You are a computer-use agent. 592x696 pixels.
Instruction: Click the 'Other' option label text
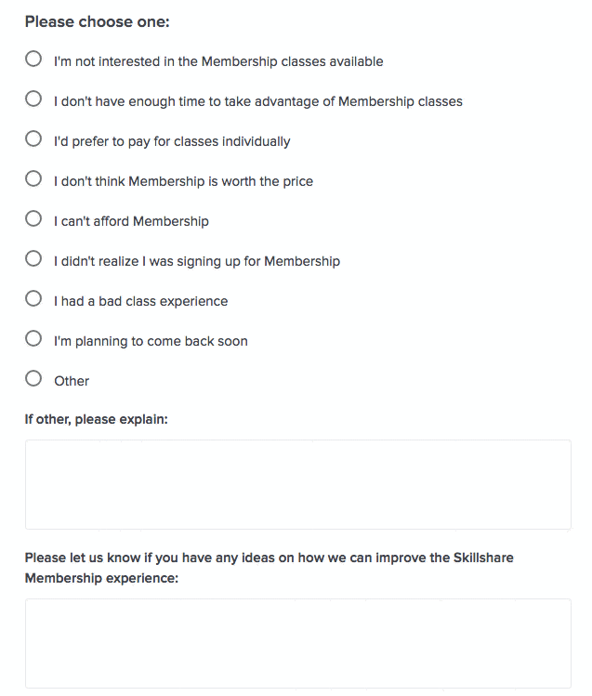coord(72,381)
